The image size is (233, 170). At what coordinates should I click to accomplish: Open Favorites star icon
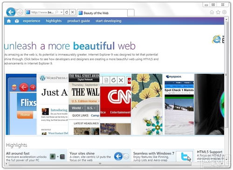(218, 12)
